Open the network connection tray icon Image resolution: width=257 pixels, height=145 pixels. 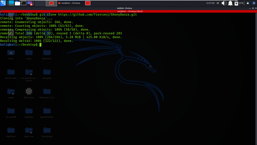(218, 3)
